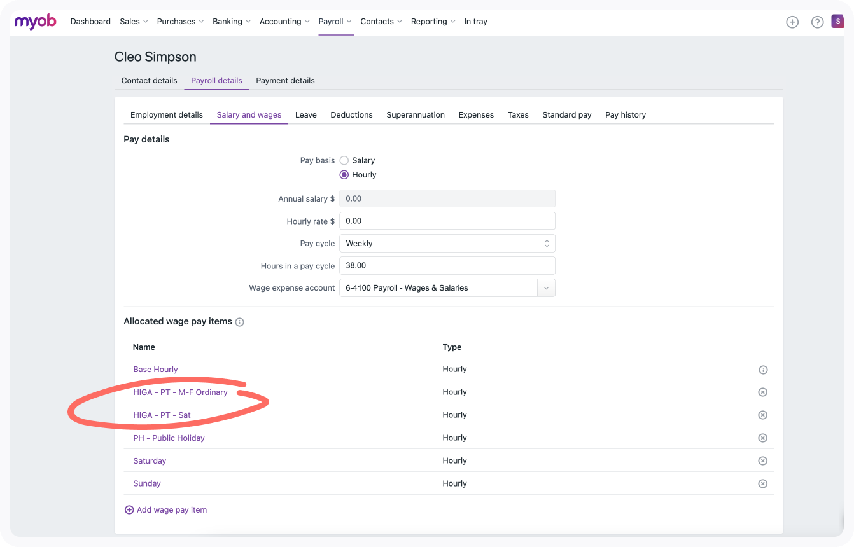Remove HIGA - PT - M-F Ordinary pay item
This screenshot has width=854, height=547.
(x=763, y=392)
